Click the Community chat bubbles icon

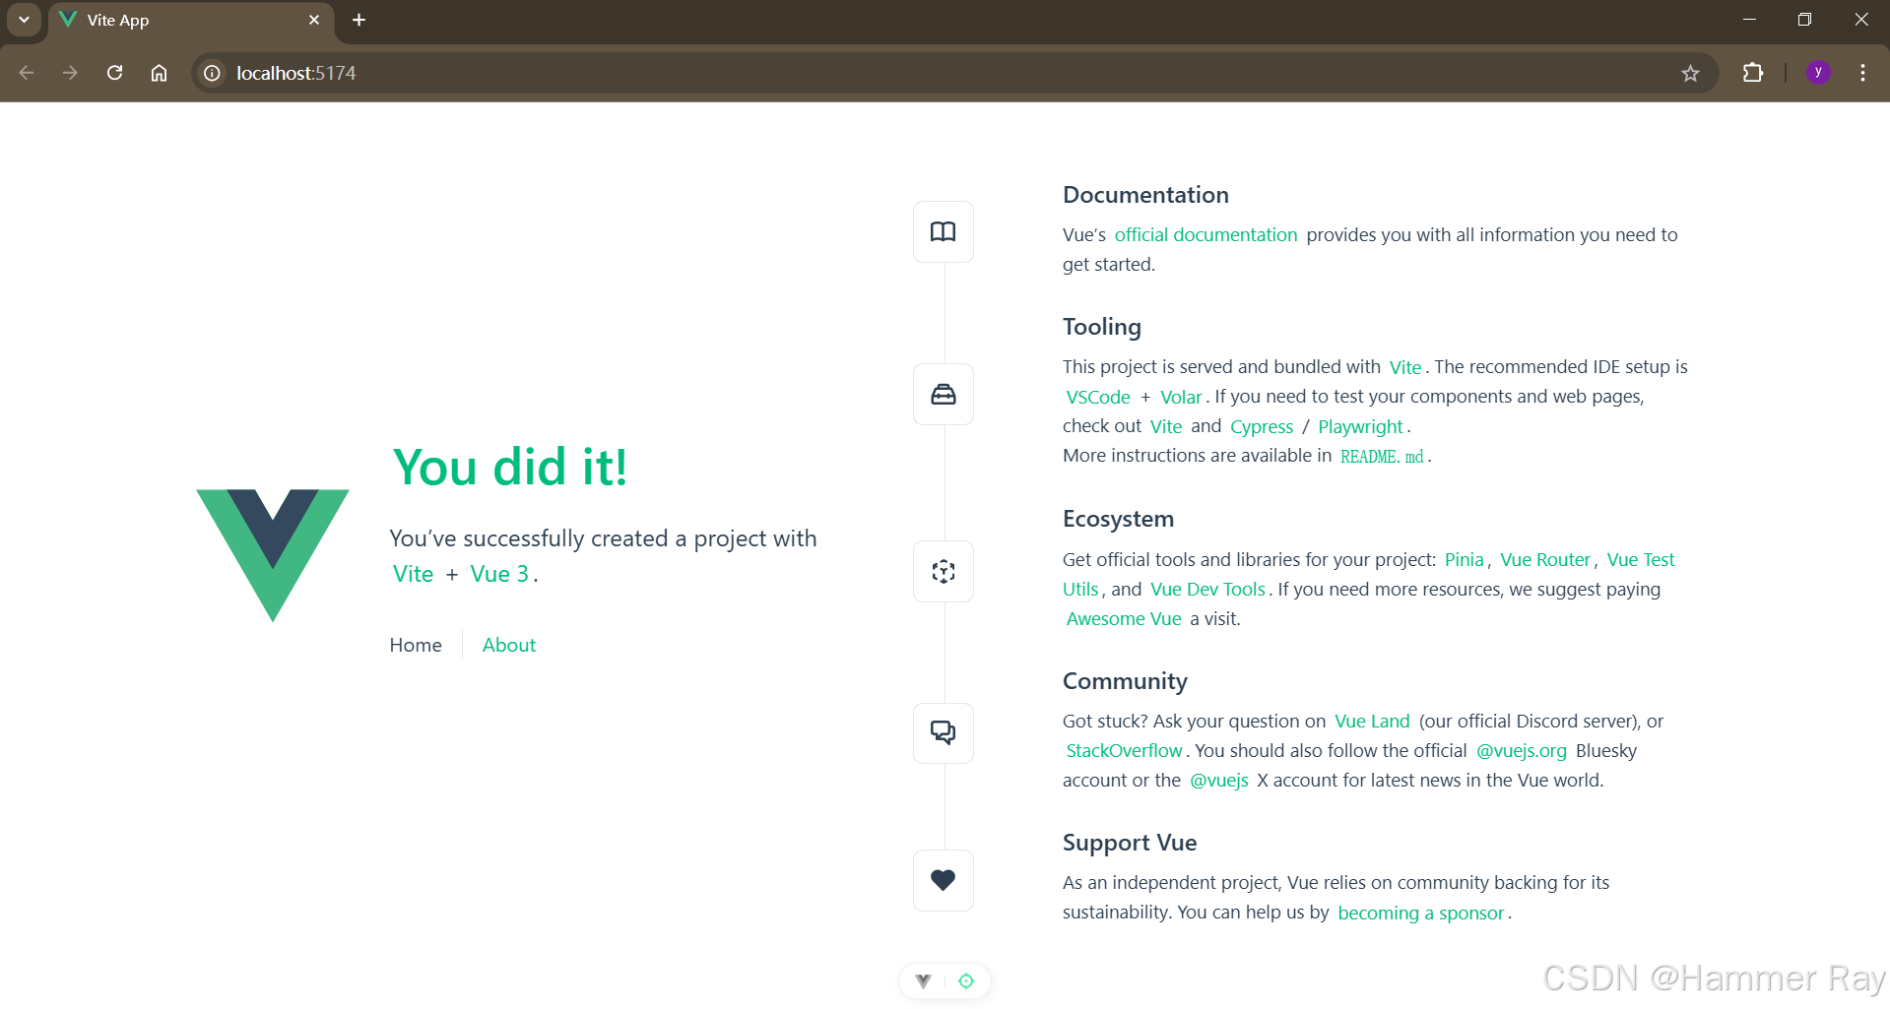(x=943, y=732)
